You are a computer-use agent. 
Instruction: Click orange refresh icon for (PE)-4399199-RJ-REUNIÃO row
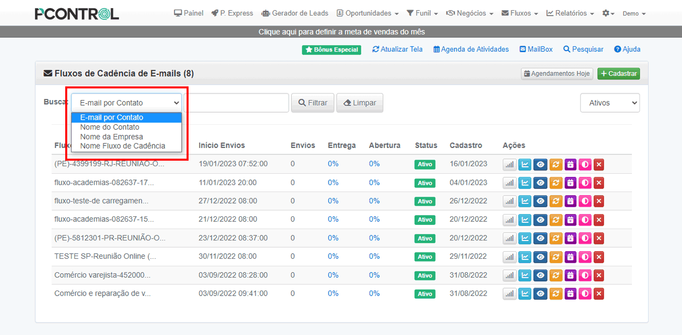tap(556, 165)
